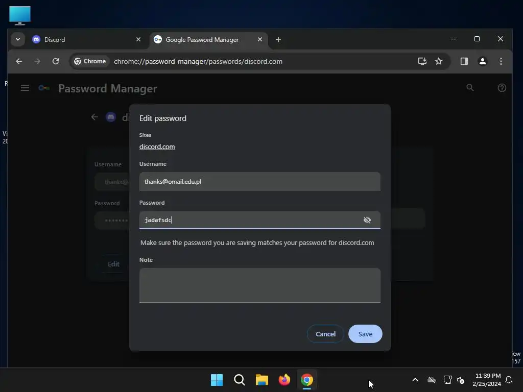The image size is (523, 392).
Task: Open the discord.com site link
Action: 157,146
